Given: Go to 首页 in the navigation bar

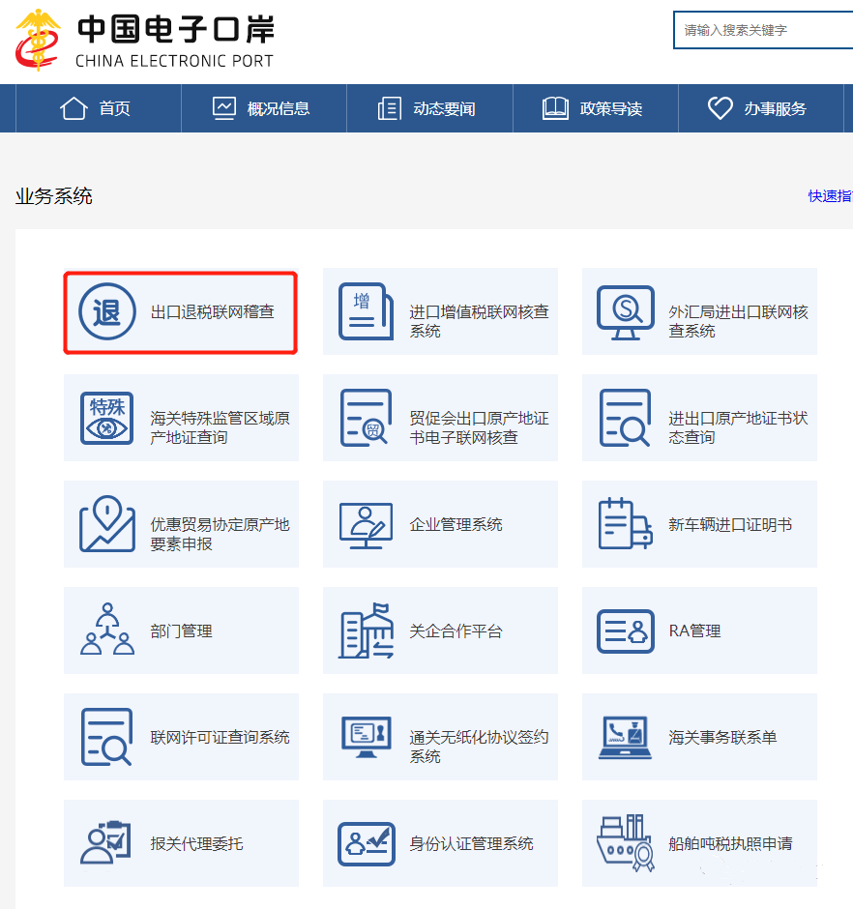Looking at the screenshot, I should (97, 108).
